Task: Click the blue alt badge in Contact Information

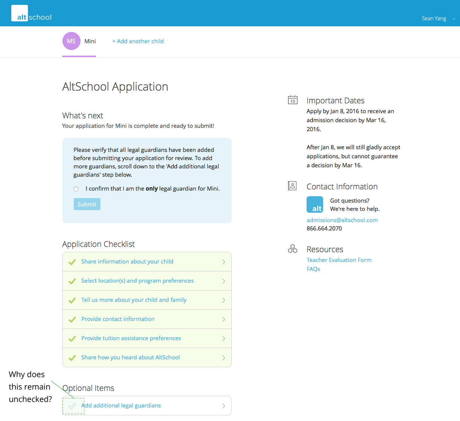Action: coord(315,204)
